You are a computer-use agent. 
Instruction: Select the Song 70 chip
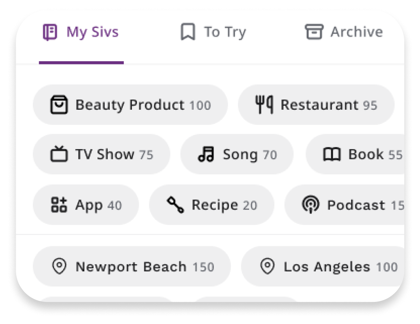tap(237, 154)
